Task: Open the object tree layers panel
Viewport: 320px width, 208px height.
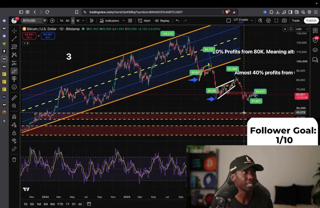Action: pos(315,50)
